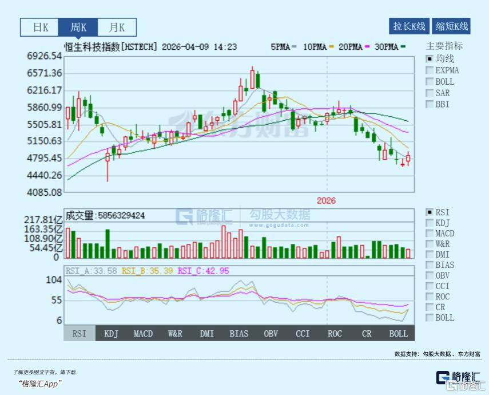Select the 月K monthly chart tab
Screen dimensions: 489x395
click(x=117, y=27)
